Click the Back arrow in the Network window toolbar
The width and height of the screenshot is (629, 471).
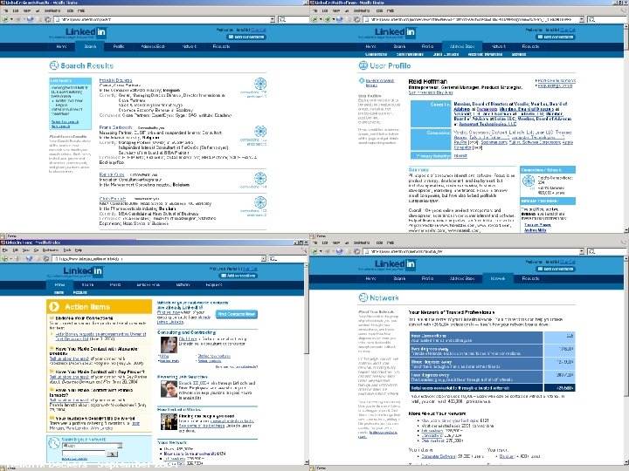click(x=314, y=251)
